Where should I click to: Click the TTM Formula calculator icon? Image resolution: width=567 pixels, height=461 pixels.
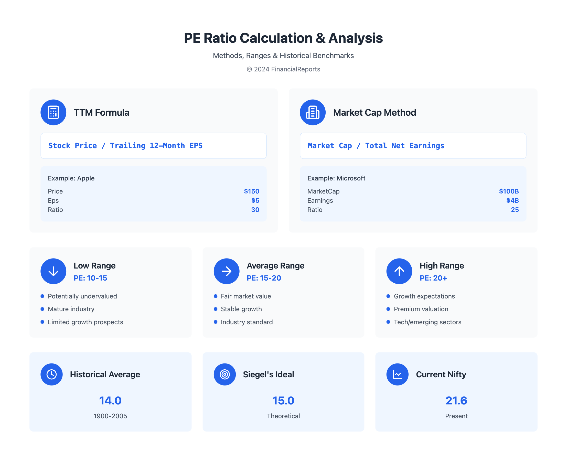[x=54, y=112]
